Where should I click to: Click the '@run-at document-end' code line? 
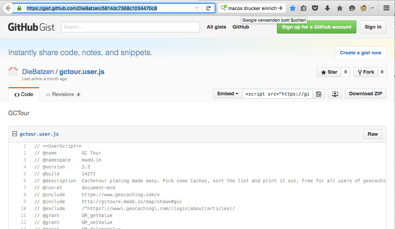75,188
